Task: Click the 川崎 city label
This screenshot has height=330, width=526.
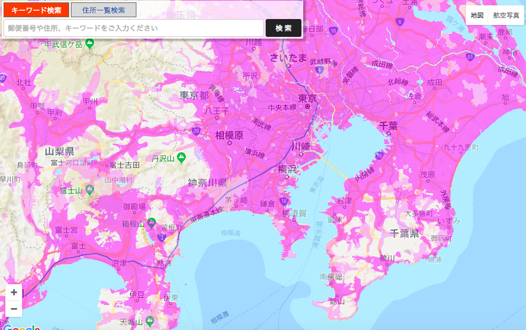Action: [x=301, y=146]
